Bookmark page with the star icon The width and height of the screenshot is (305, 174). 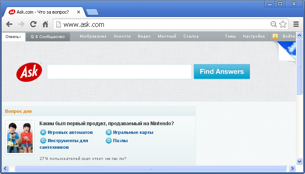click(x=283, y=24)
